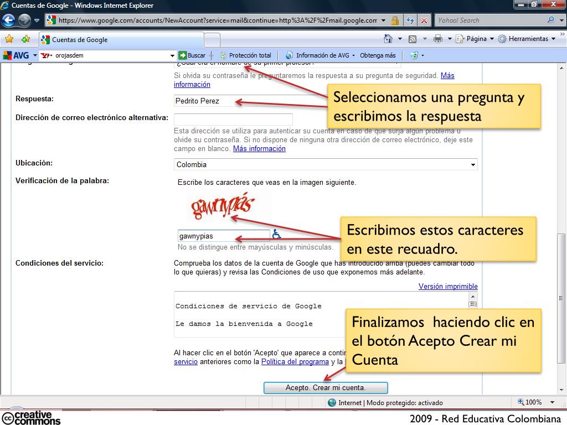Click the Respuesta field with Pedrito Perez
567x425 pixels.
point(251,101)
